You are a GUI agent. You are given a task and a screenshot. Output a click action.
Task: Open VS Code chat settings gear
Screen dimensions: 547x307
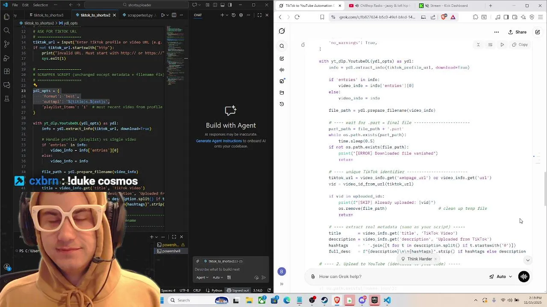pos(241,15)
